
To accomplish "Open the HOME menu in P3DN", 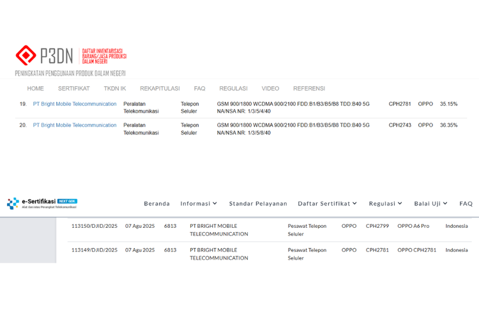I will (x=35, y=89).
